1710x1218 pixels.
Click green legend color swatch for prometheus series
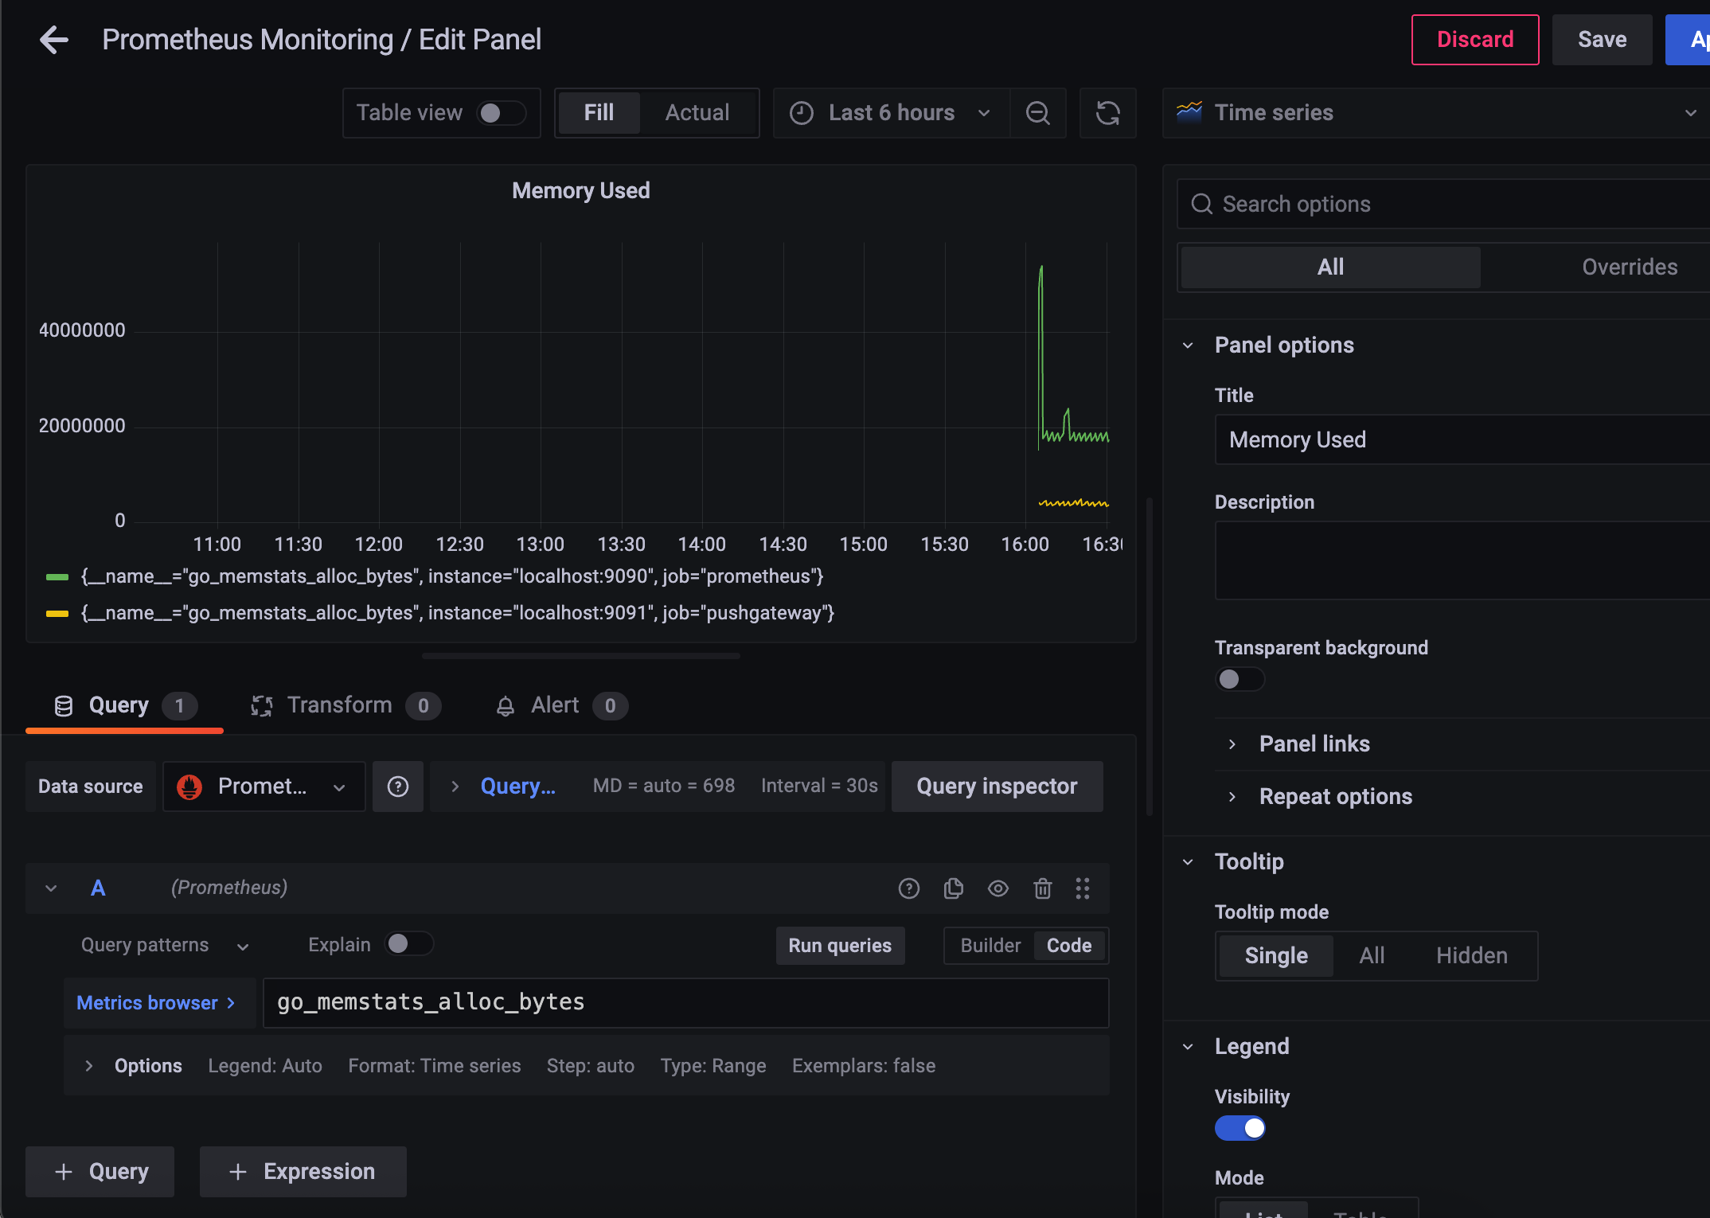tap(57, 577)
